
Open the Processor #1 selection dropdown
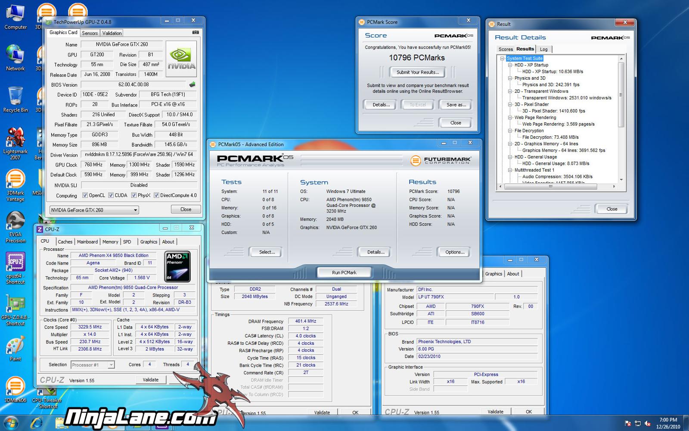click(93, 365)
